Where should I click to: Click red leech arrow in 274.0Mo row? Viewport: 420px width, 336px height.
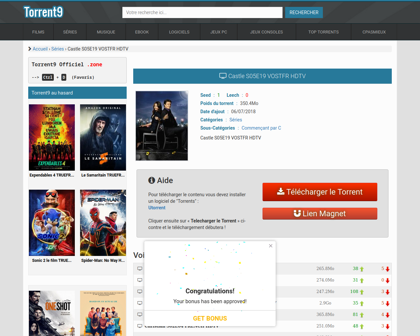[x=388, y=281]
